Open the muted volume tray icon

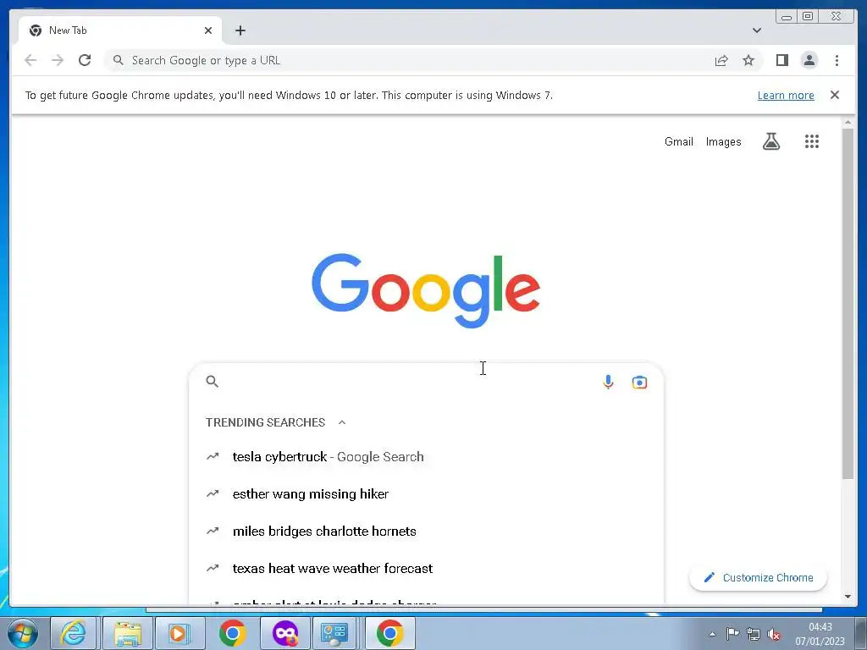(774, 635)
